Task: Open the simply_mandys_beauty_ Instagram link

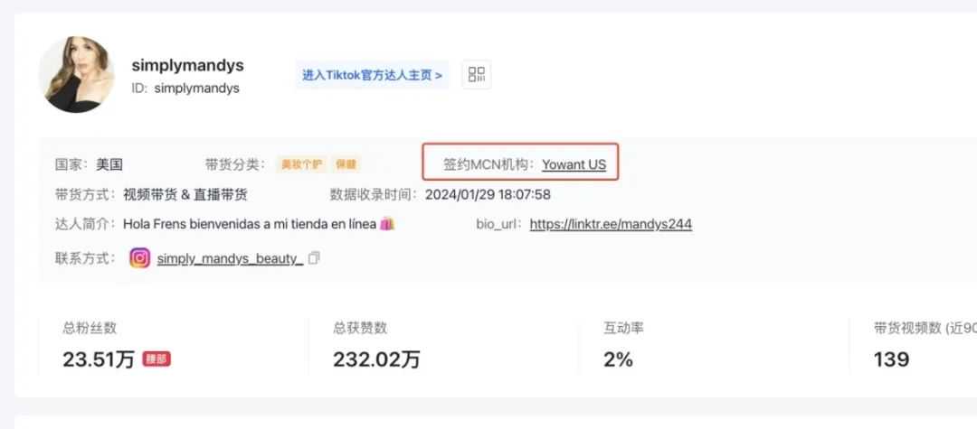Action: [230, 258]
